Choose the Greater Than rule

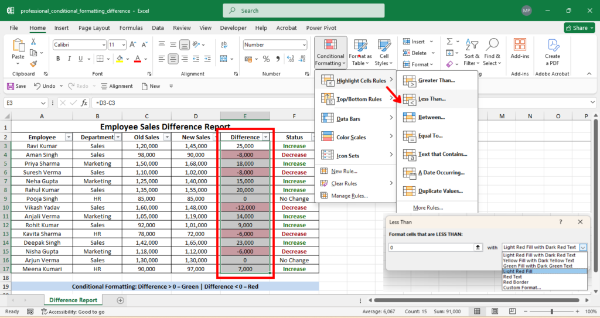[x=437, y=80]
